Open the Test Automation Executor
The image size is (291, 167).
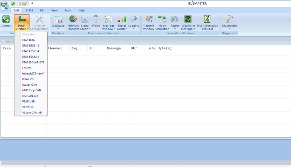pos(207,22)
